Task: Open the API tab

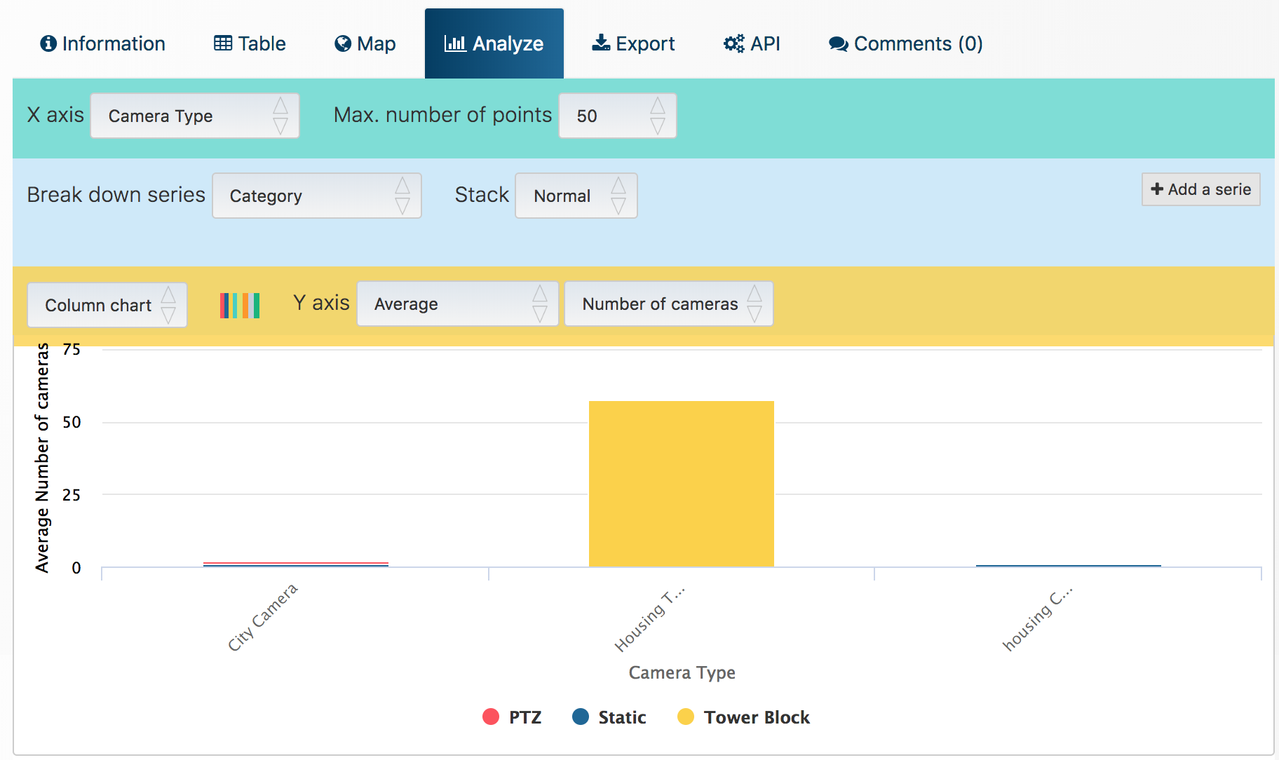Action: tap(752, 43)
